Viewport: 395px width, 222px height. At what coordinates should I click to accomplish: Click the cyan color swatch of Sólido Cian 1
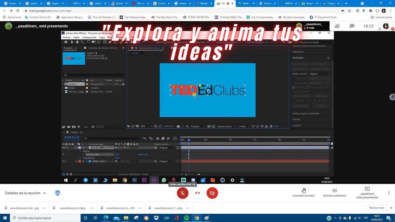click(x=90, y=161)
